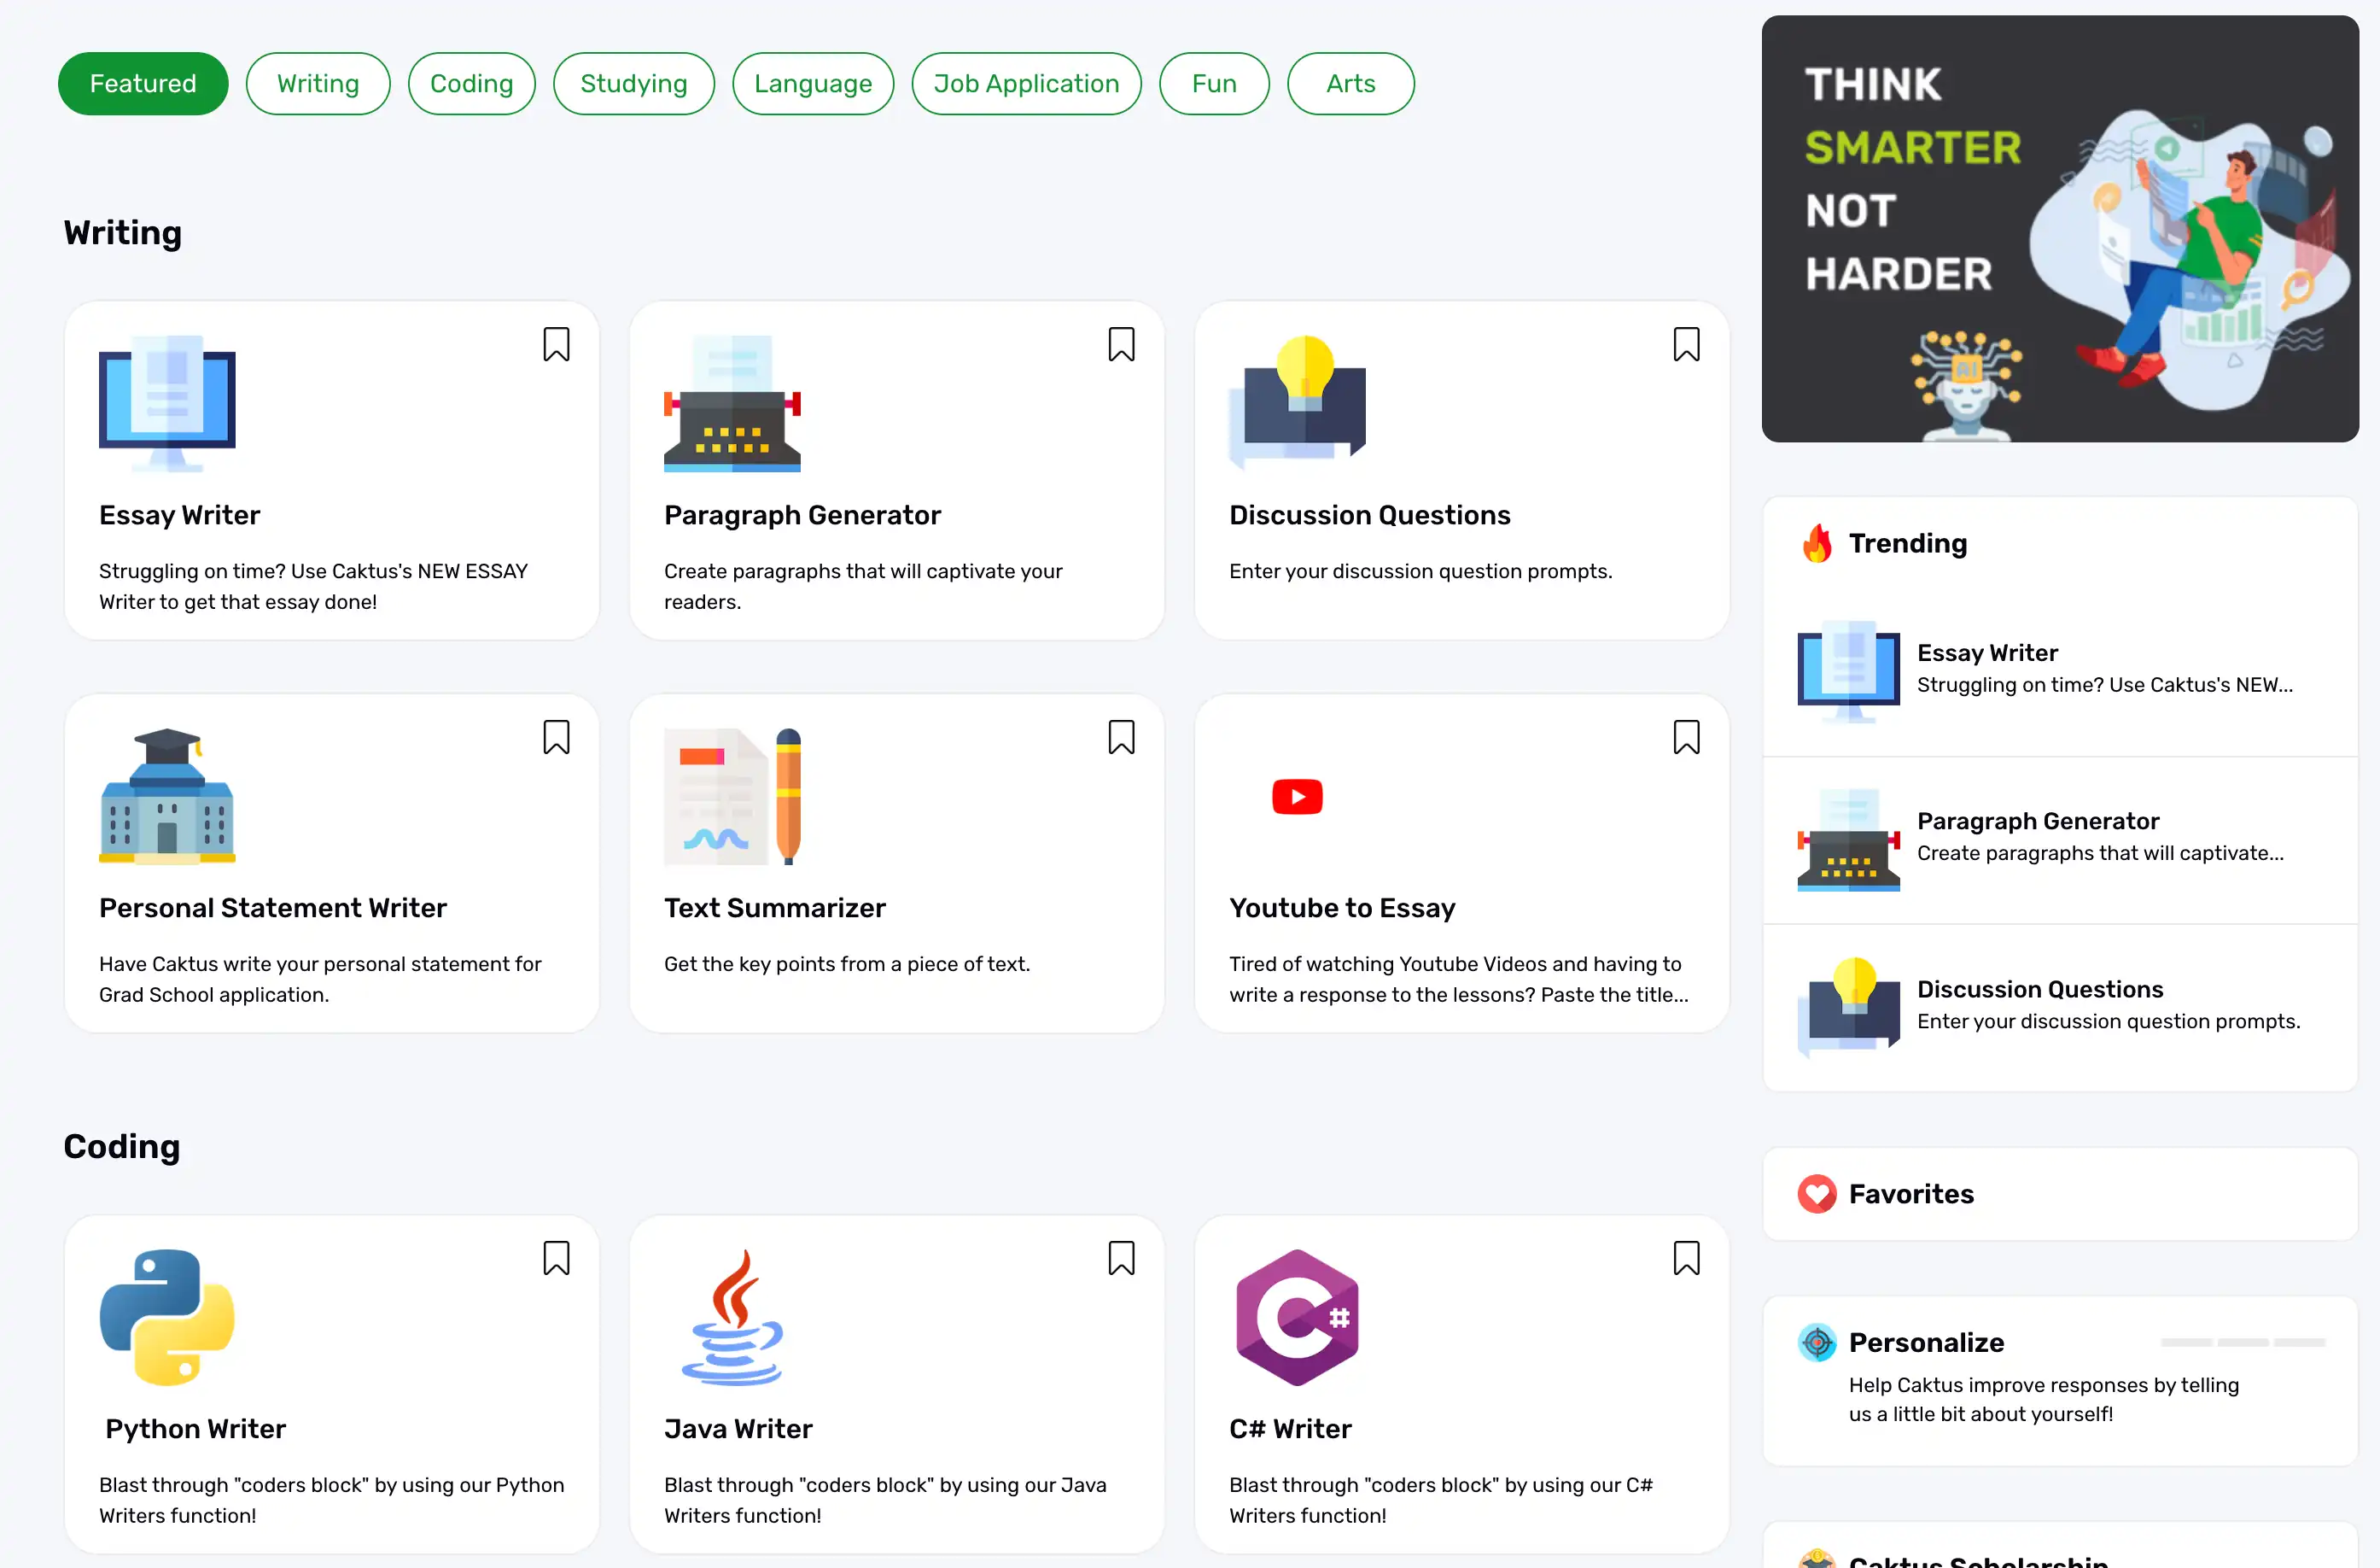Open the Paragraph Generator card title
This screenshot has width=2380, height=1568.
(803, 515)
